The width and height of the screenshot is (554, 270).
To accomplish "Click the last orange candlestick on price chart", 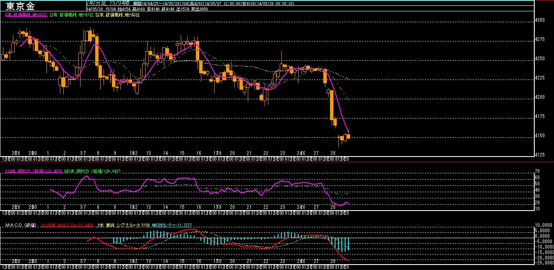I will 348,136.
